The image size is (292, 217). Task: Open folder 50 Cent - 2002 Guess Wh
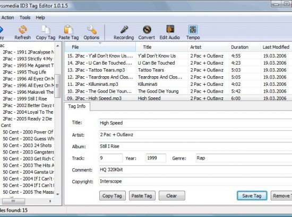pyautogui.click(x=29, y=139)
